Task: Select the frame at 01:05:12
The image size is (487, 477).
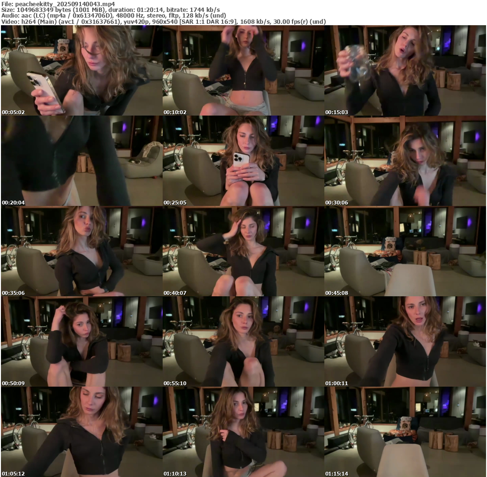Action: (81, 432)
